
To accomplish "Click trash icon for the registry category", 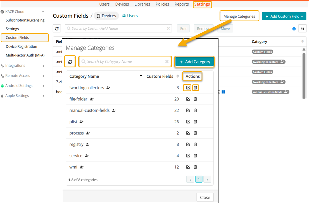I will point(195,144).
